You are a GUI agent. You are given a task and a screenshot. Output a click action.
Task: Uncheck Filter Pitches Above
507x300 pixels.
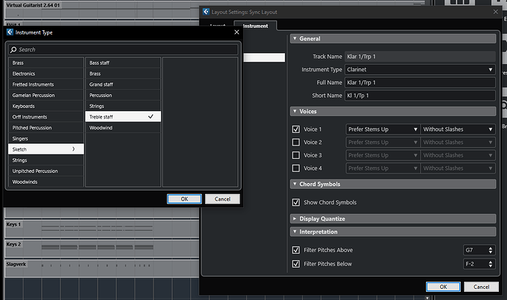point(295,250)
